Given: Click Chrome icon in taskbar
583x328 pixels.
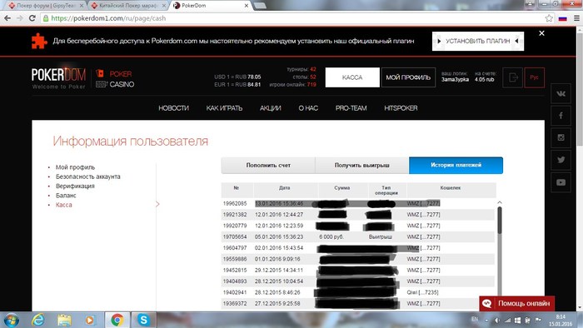Looking at the screenshot, I should [117, 320].
